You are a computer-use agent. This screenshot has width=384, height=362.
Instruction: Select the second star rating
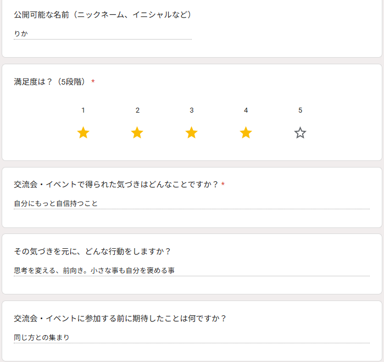pos(137,133)
